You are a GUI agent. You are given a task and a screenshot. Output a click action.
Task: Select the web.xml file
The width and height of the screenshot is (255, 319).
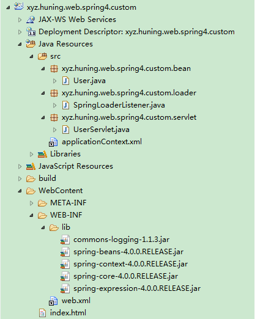click(x=76, y=301)
